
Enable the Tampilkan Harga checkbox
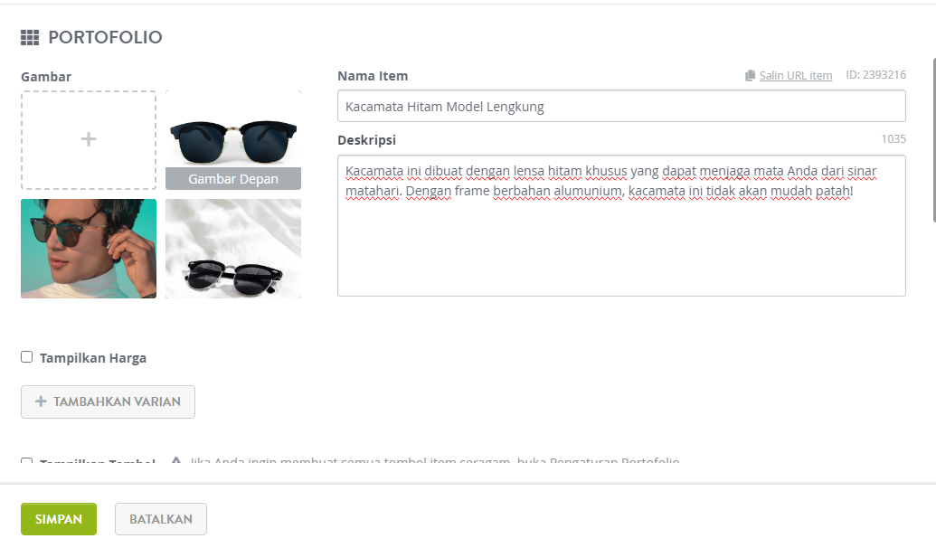(x=27, y=357)
